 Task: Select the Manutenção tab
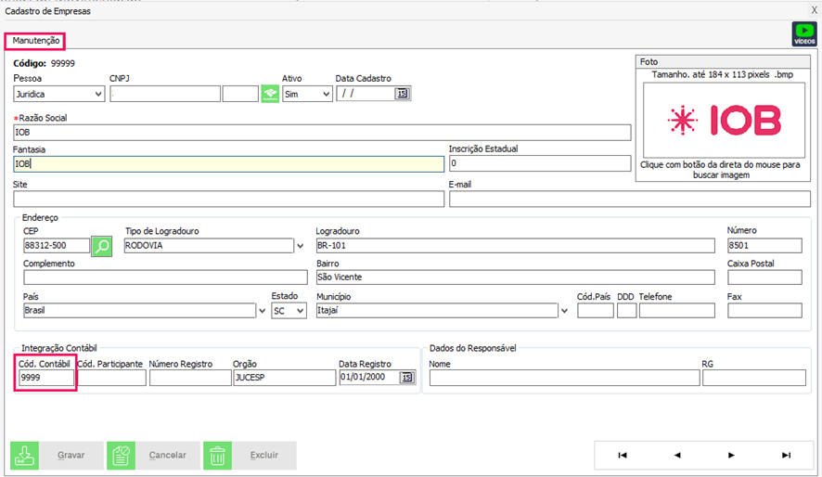click(36, 41)
